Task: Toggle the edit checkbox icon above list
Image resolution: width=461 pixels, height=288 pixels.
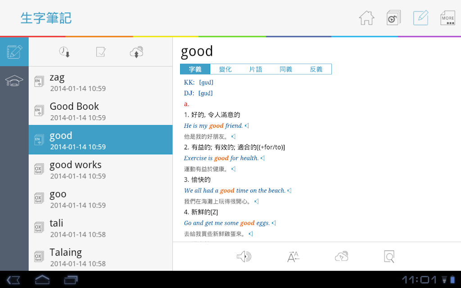Action: pos(101,52)
